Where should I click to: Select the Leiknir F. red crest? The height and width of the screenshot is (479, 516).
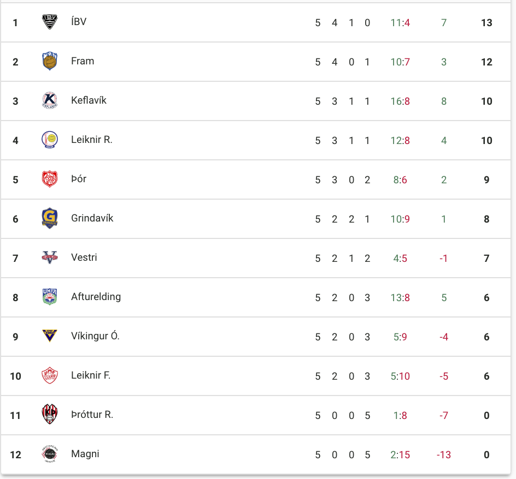50,375
